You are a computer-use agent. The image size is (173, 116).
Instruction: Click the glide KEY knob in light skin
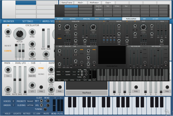tap(41, 101)
